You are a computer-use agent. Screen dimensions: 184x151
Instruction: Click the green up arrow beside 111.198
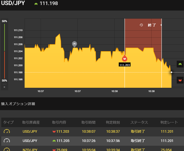36,4
